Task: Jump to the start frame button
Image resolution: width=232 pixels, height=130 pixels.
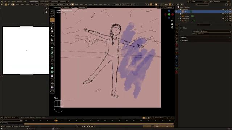Action: pyautogui.click(x=83, y=126)
